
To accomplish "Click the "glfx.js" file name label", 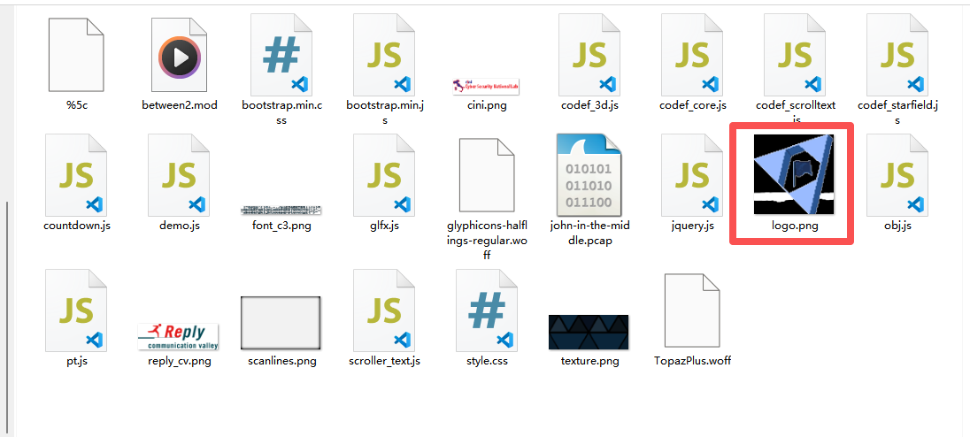I will 384,226.
